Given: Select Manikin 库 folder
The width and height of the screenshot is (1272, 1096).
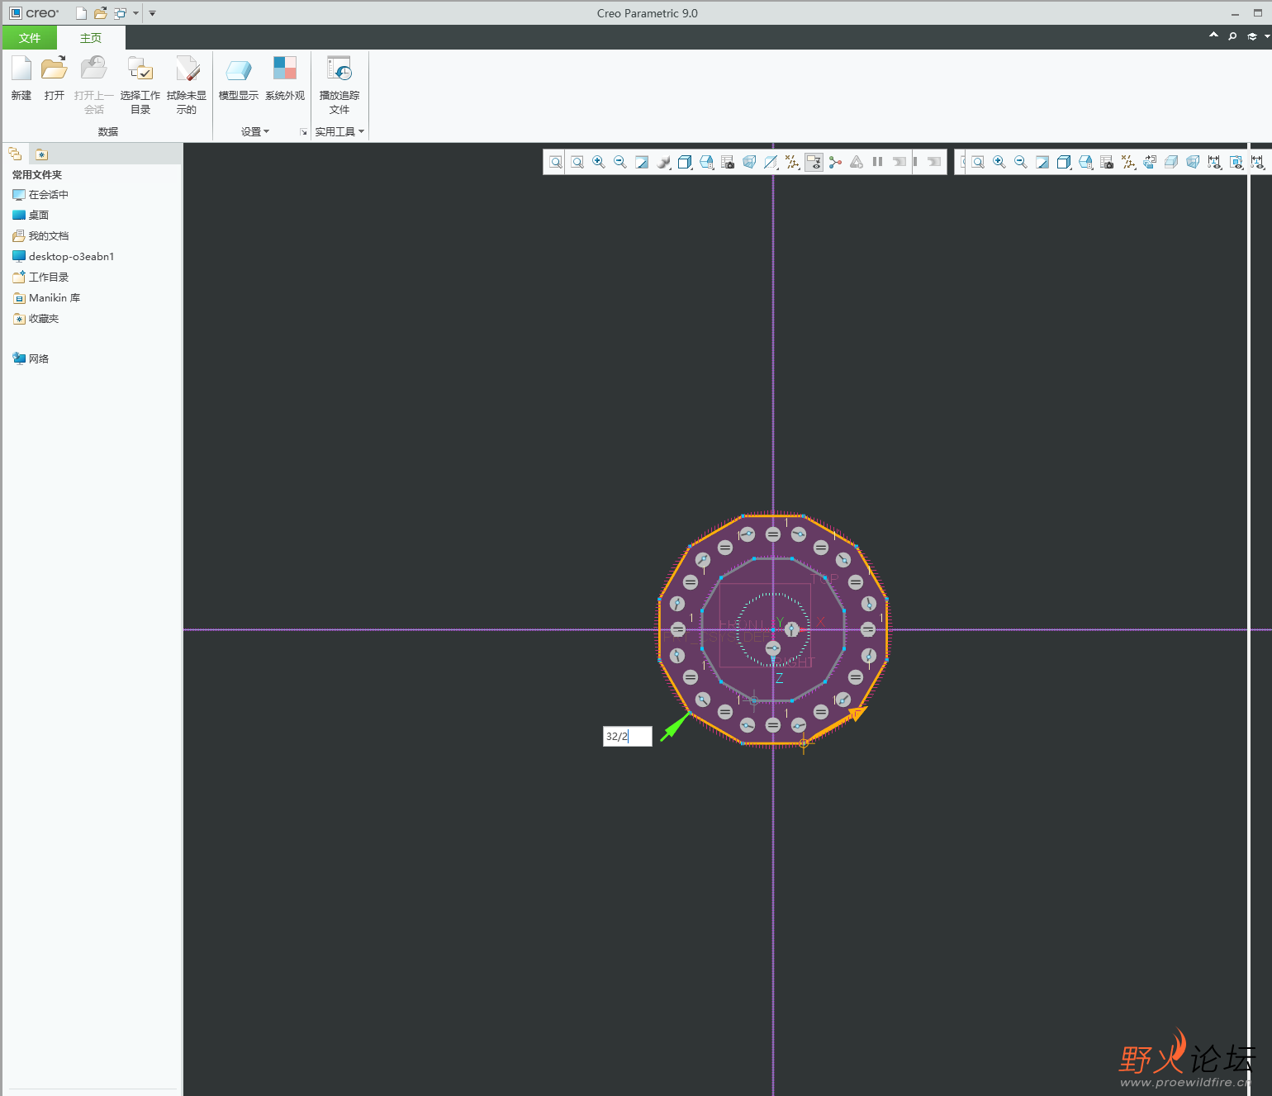Looking at the screenshot, I should pyautogui.click(x=46, y=298).
